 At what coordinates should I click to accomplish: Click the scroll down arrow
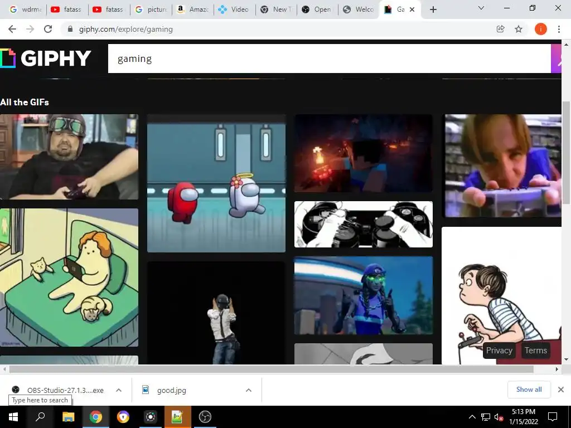567,359
